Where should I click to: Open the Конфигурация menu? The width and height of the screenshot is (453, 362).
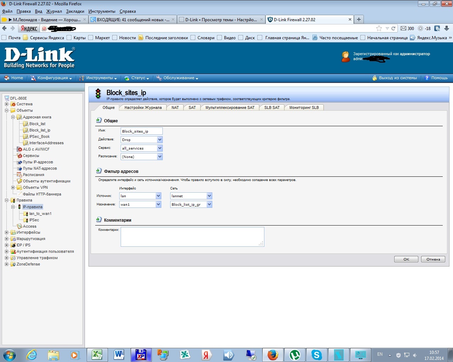[51, 78]
